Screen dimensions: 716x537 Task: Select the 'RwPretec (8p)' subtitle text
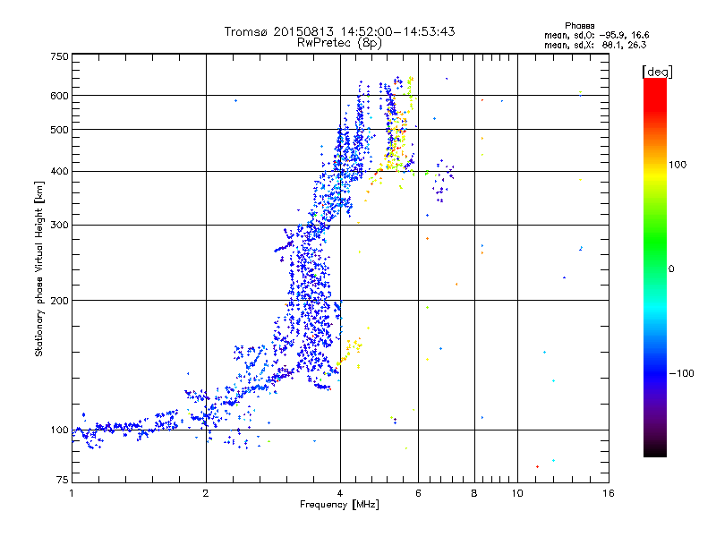point(339,43)
